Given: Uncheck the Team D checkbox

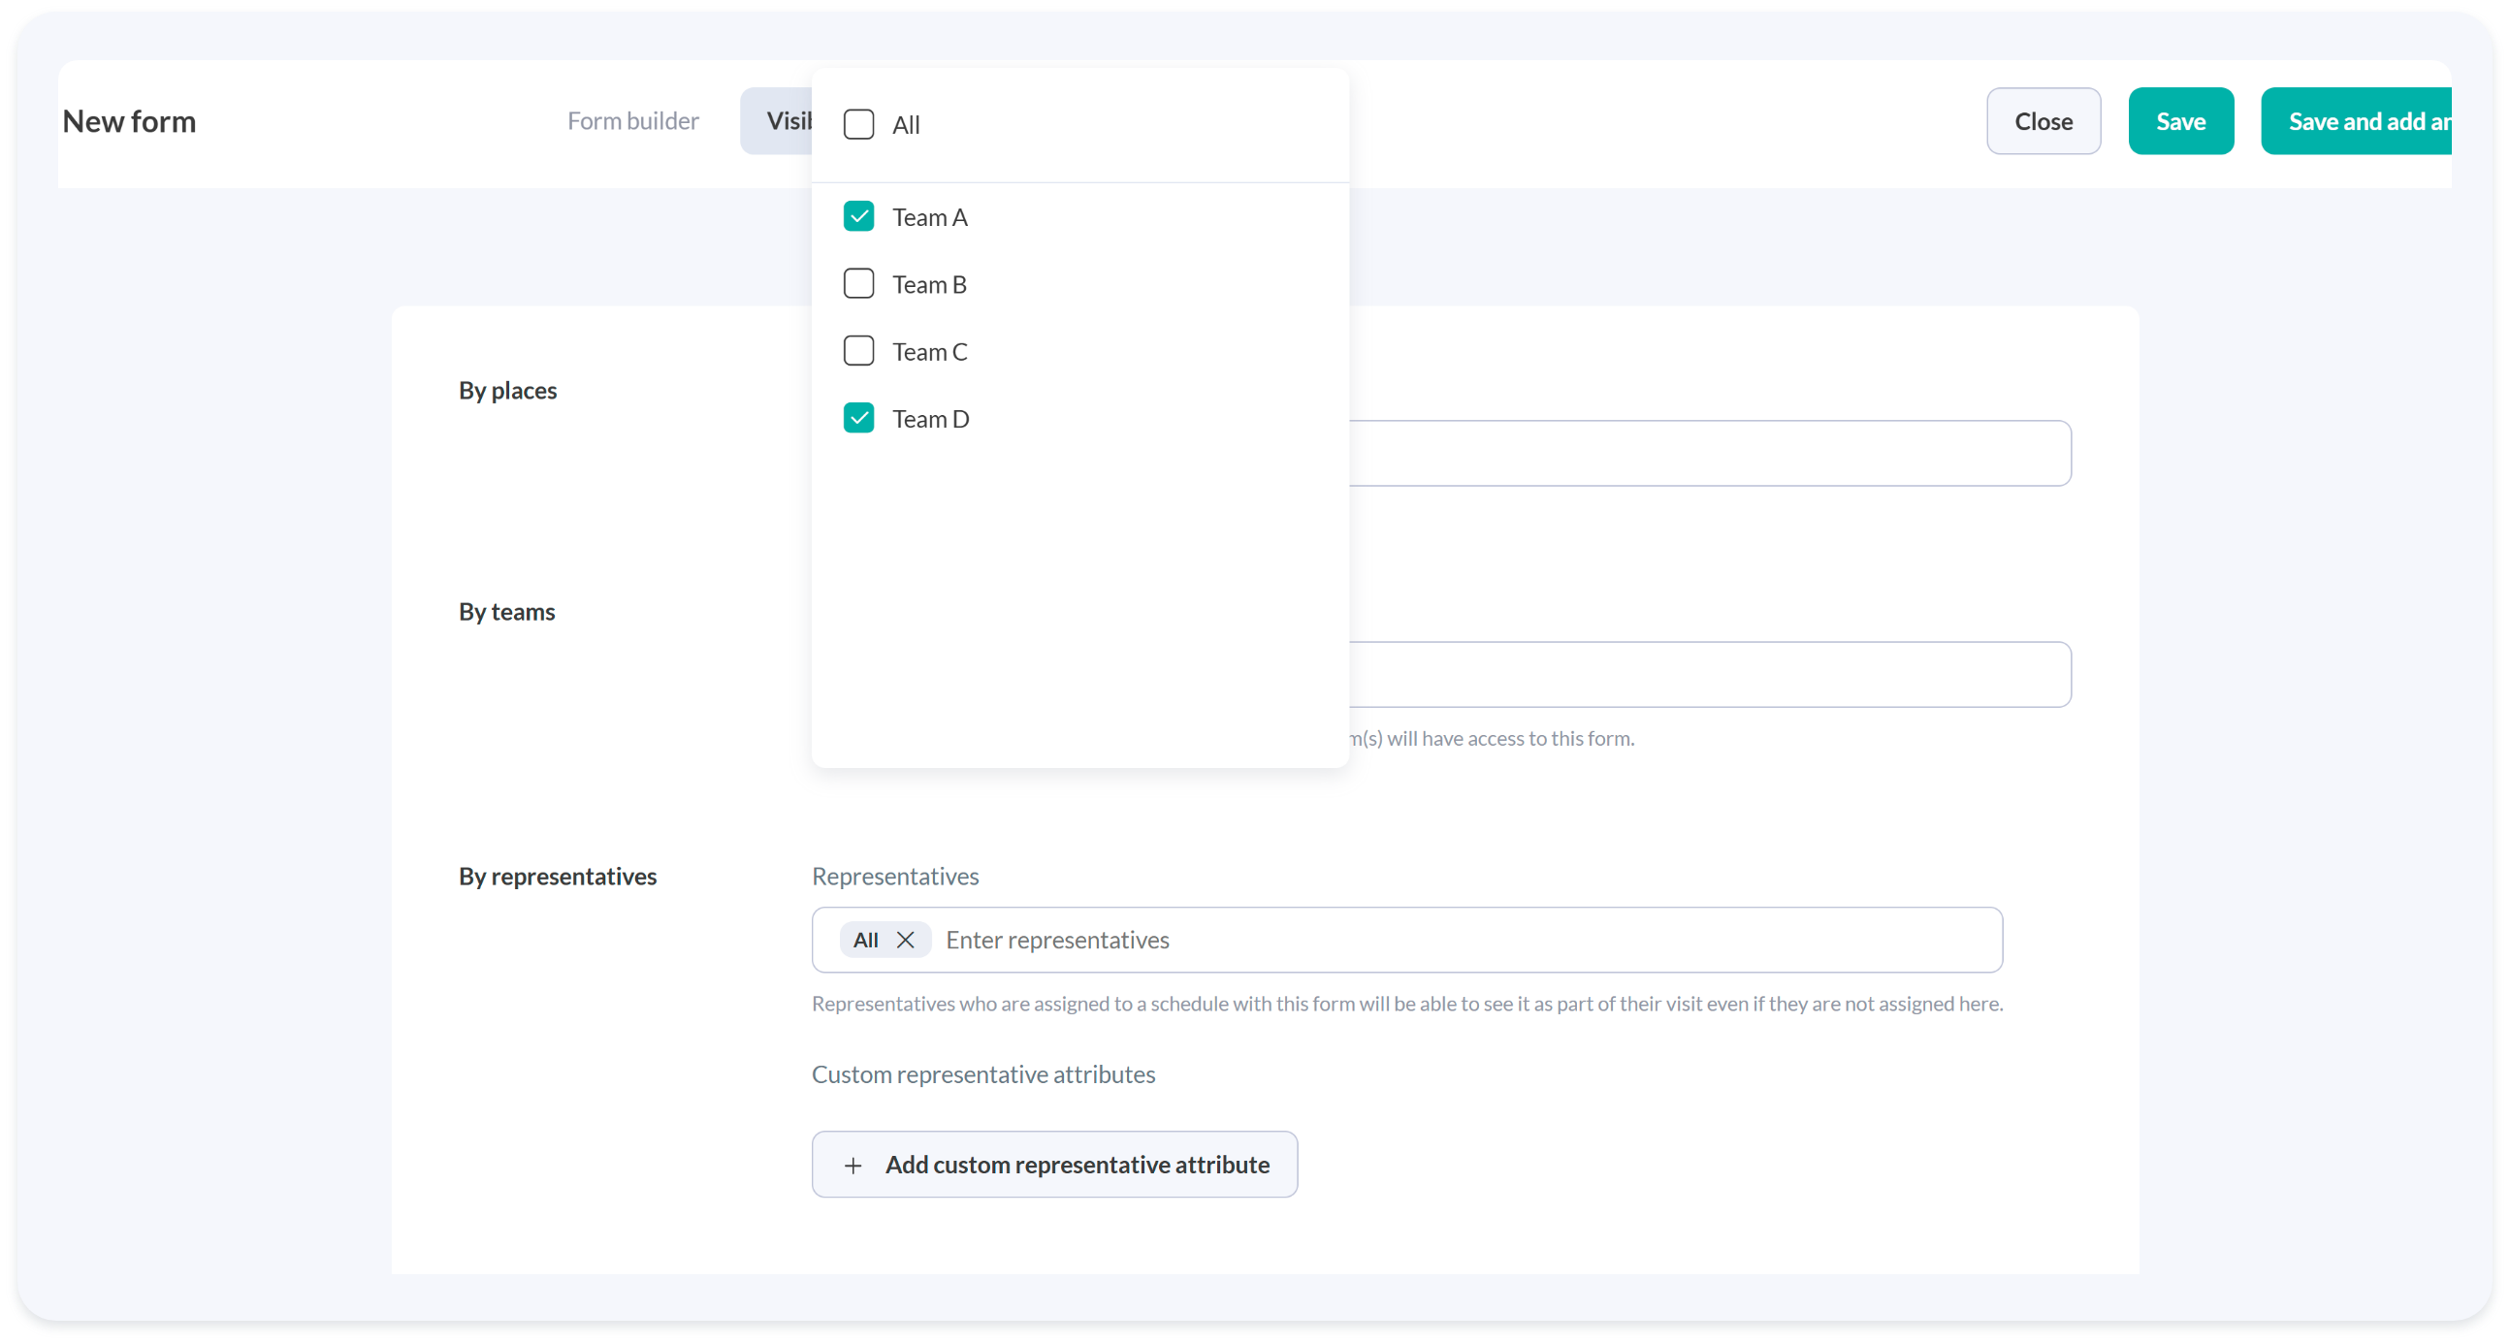Looking at the screenshot, I should tap(858, 418).
